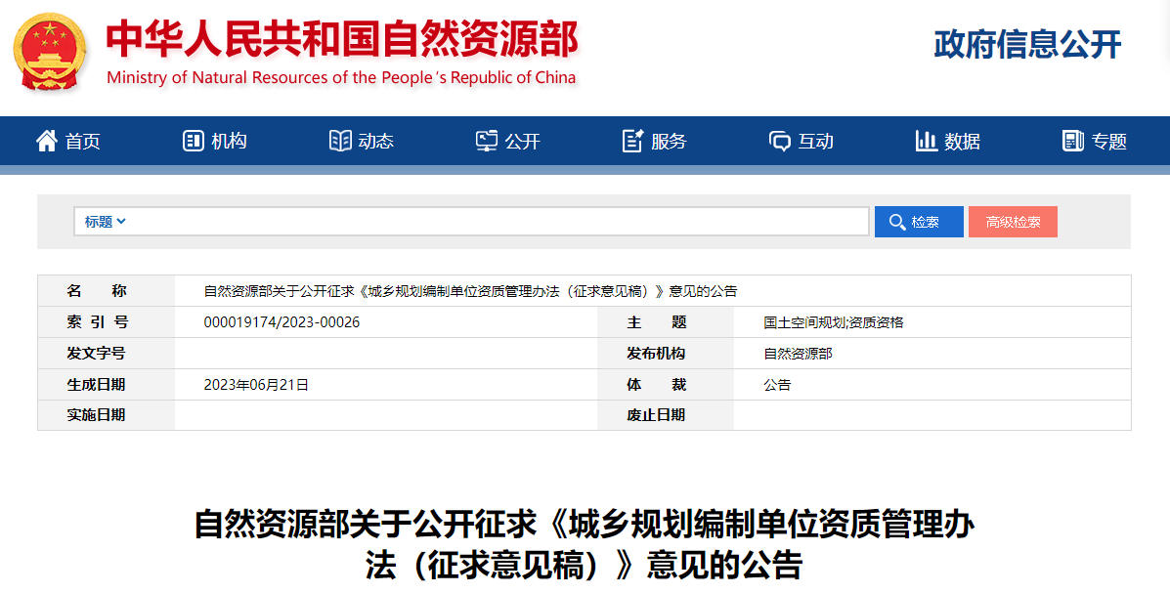Image resolution: width=1170 pixels, height=593 pixels.
Task: Click the 发布机构 value 自然资源部
Action: 798,354
